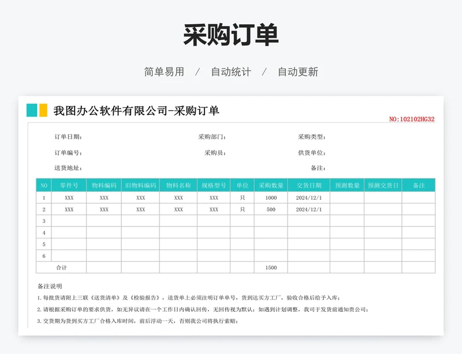The width and height of the screenshot is (462, 354).
Task: Click the 采购员 field label
Action: click(215, 152)
